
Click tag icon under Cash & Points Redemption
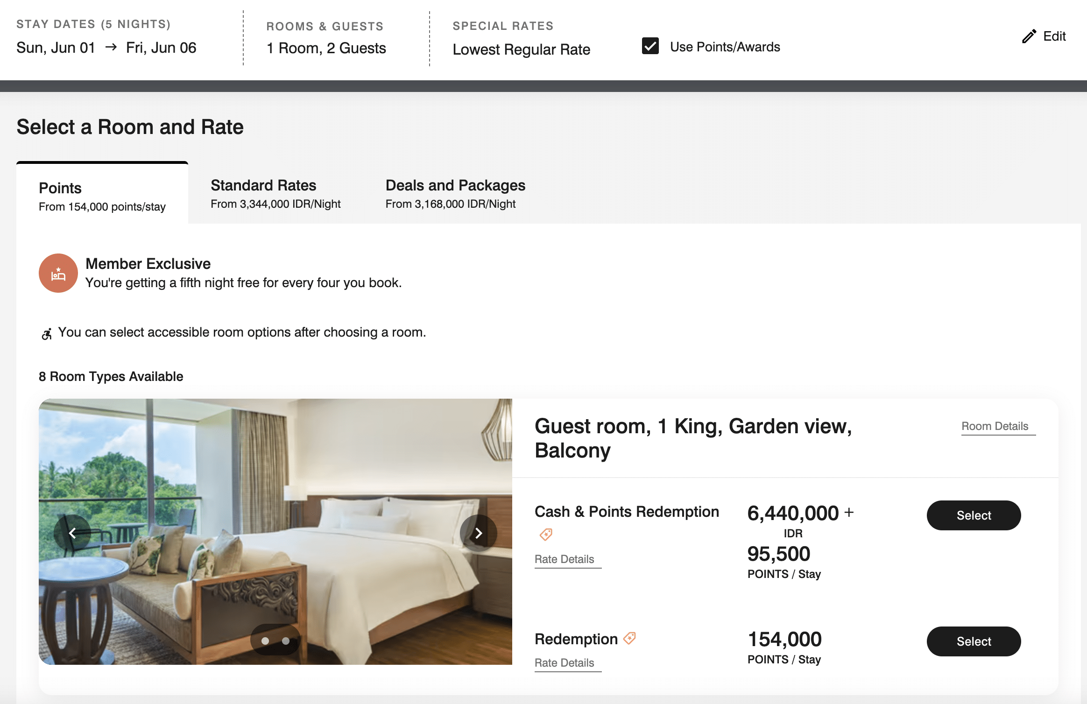[546, 535]
